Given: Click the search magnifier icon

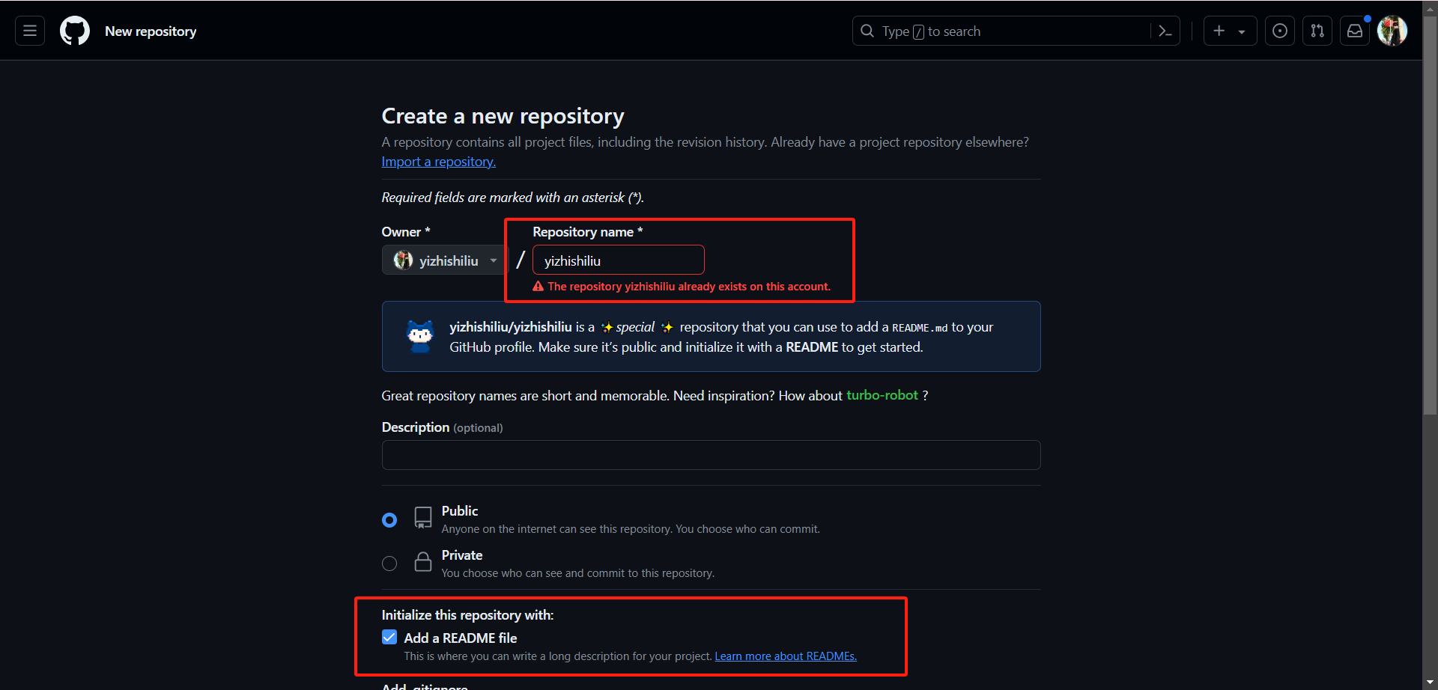Looking at the screenshot, I should click(x=867, y=31).
